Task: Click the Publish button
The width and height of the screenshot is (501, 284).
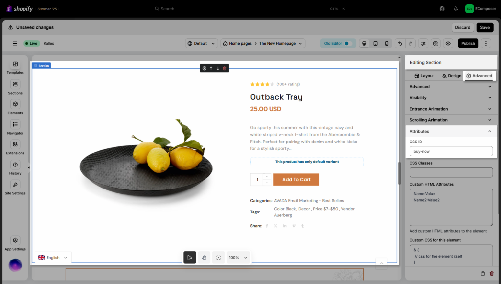Action: pyautogui.click(x=468, y=44)
